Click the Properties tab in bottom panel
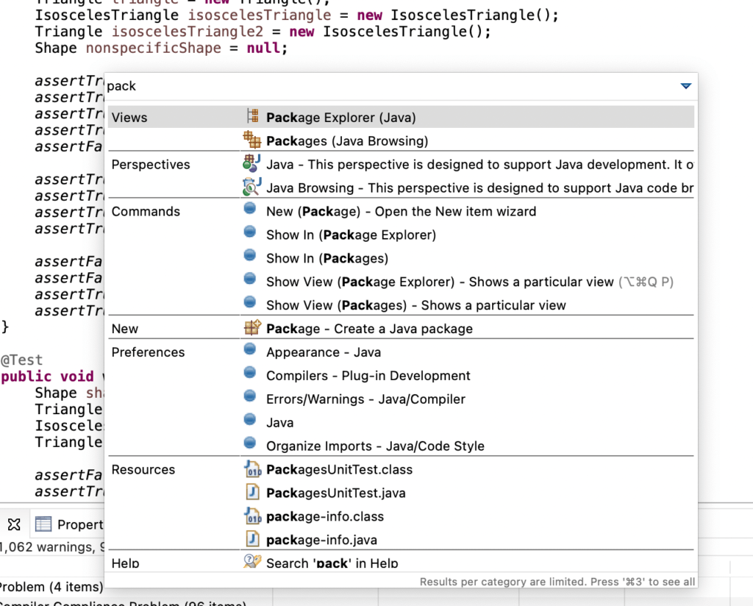 click(x=68, y=524)
